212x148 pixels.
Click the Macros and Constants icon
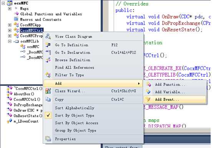coord(16,19)
